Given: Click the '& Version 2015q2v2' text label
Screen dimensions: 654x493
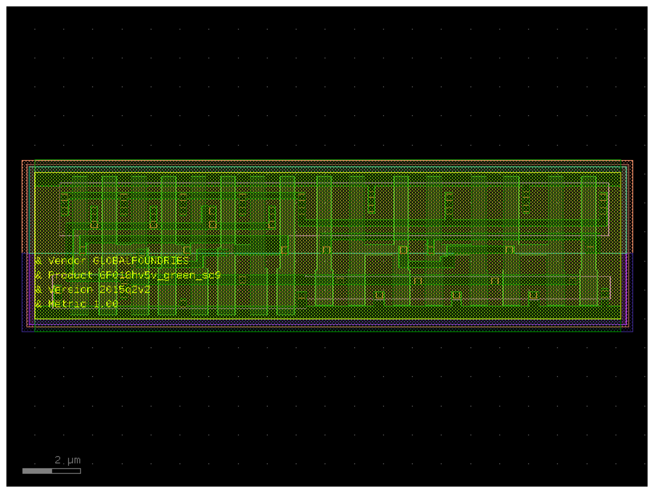Looking at the screenshot, I should pyautogui.click(x=93, y=290).
